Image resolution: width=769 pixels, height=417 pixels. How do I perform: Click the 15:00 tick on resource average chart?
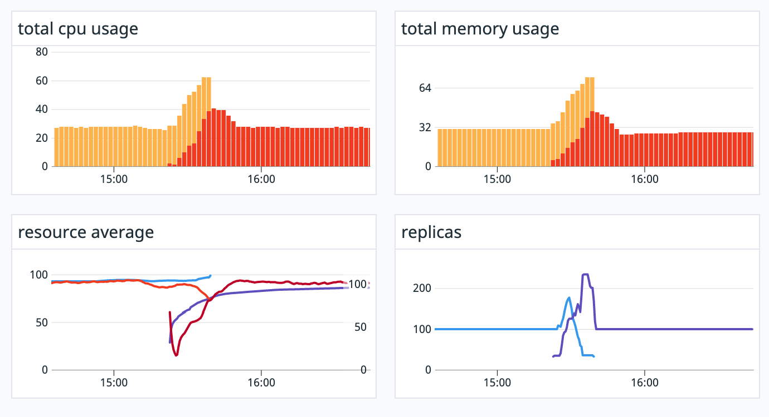click(114, 383)
